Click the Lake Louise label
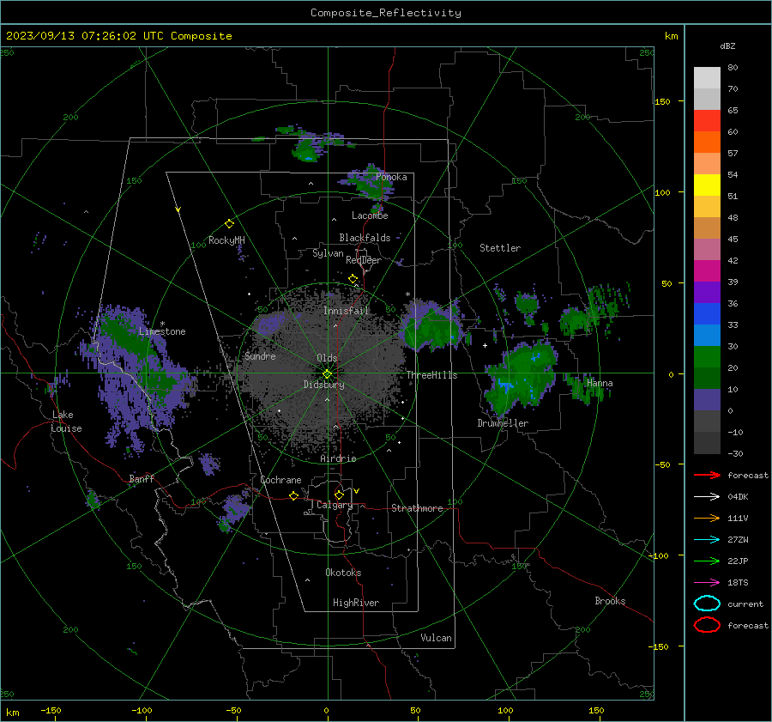Image resolution: width=772 pixels, height=722 pixels. pyautogui.click(x=67, y=422)
